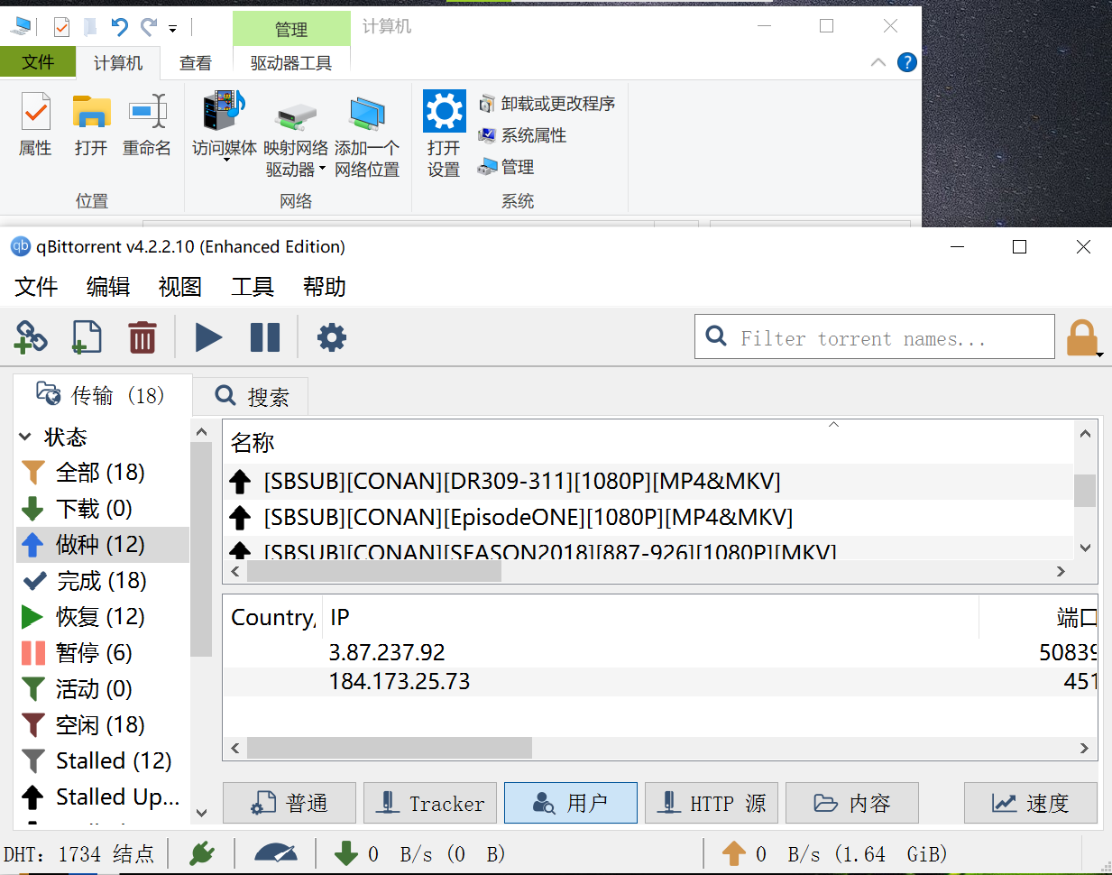Viewport: 1112px width, 875px height.
Task: Add torrent link via the chain icon
Action: 31,338
